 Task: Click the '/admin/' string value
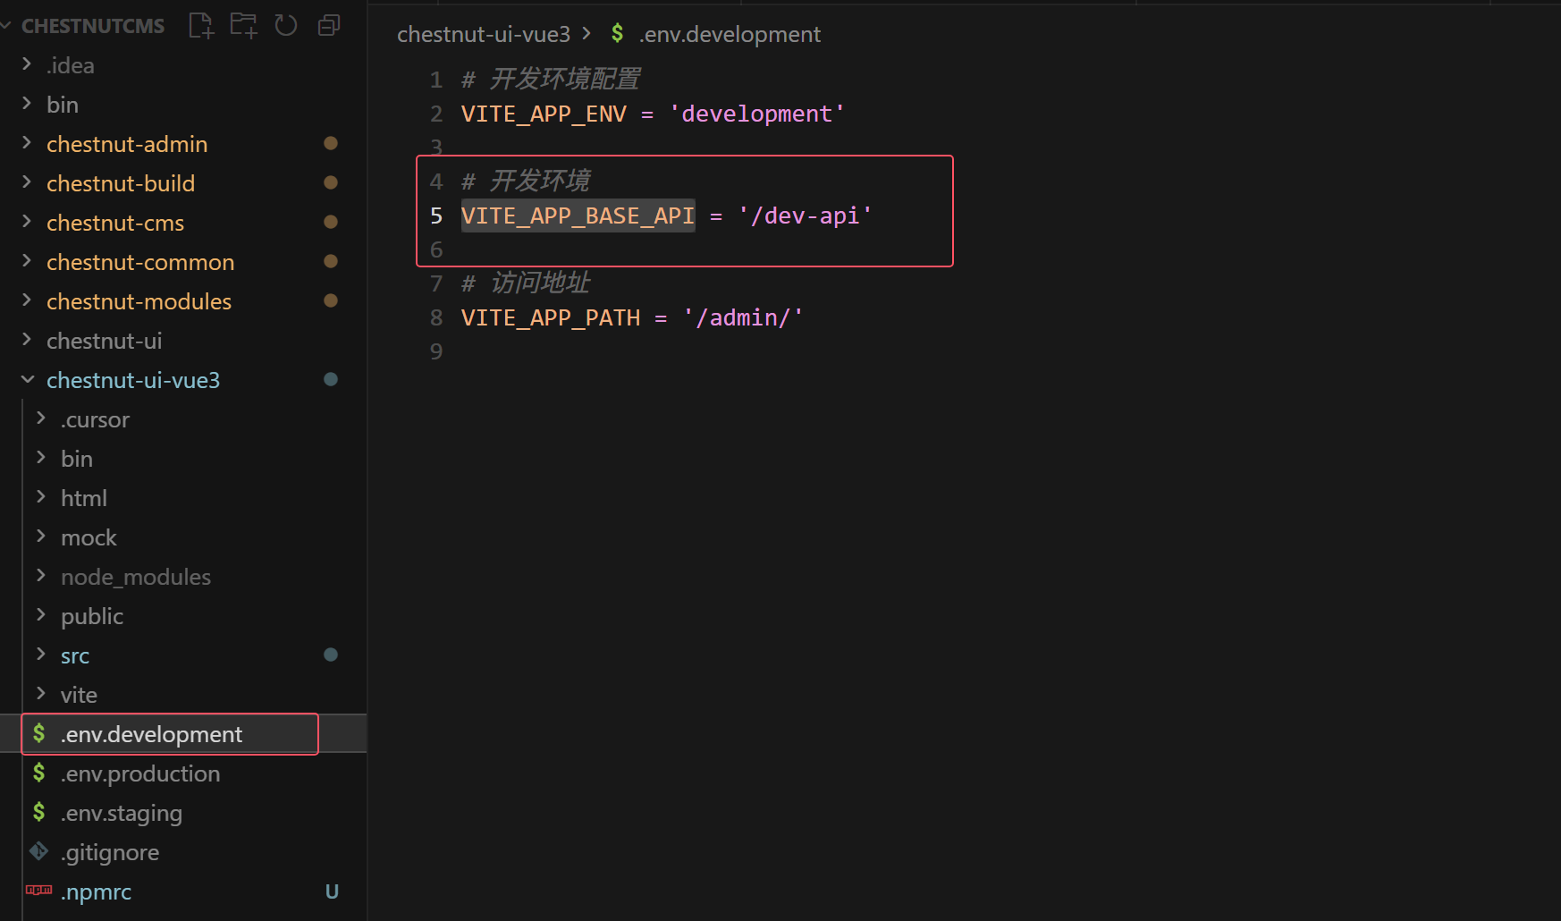(x=743, y=318)
